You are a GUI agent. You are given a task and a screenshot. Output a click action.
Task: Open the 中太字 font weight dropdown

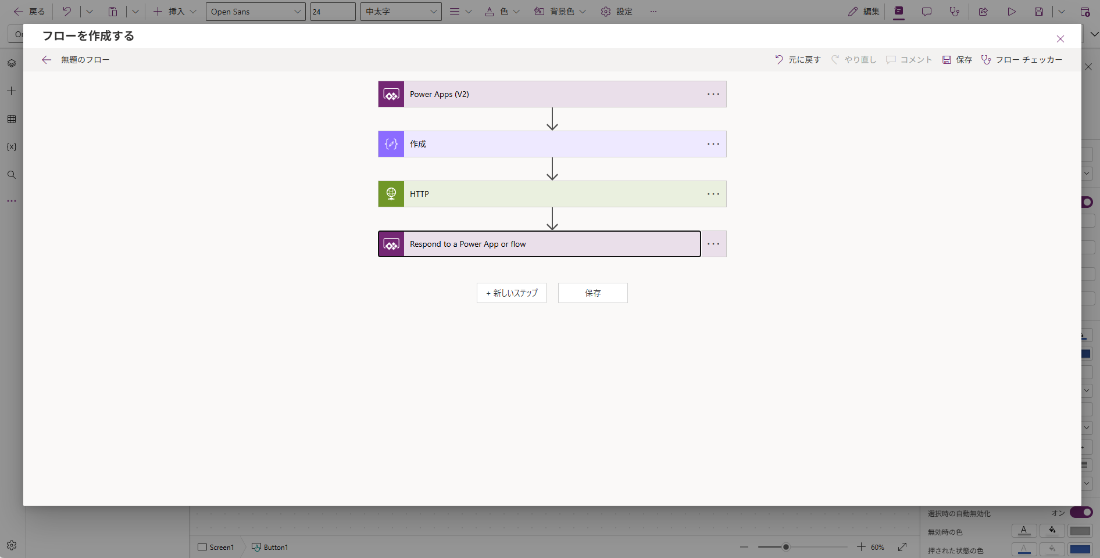coord(401,12)
